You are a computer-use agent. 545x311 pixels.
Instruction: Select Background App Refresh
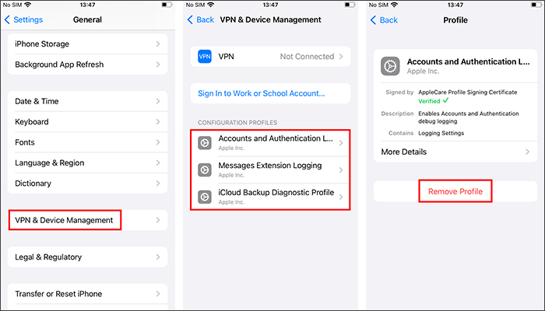(x=87, y=65)
